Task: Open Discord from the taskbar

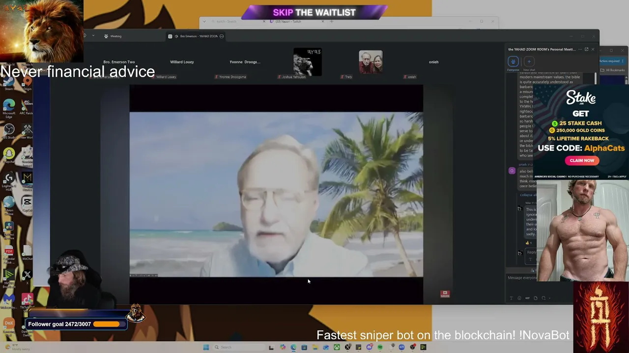Action: click(x=369, y=347)
